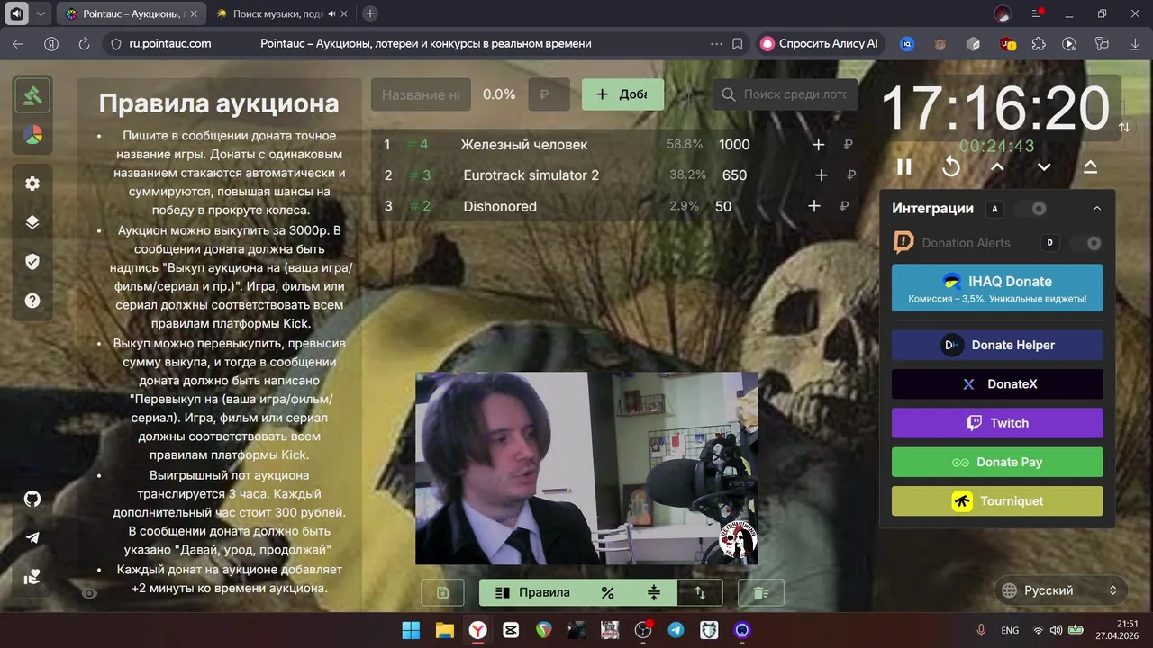Open the Русский language dropdown
Image resolution: width=1153 pixels, height=648 pixels.
[x=1061, y=590]
